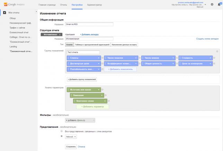Viewport: 223px width, 151px height.
Task: Click the report name field Отчет по ROI
Action: pos(89,24)
